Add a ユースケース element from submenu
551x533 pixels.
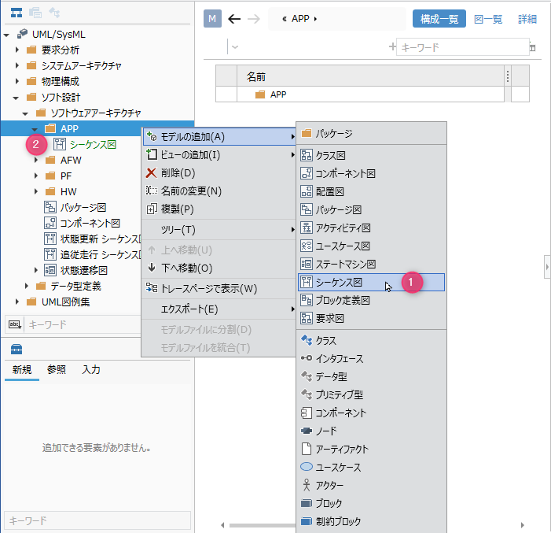(371, 467)
